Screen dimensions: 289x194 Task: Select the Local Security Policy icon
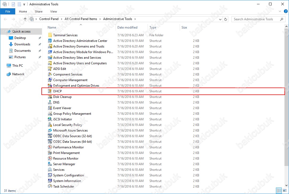tap(50, 125)
